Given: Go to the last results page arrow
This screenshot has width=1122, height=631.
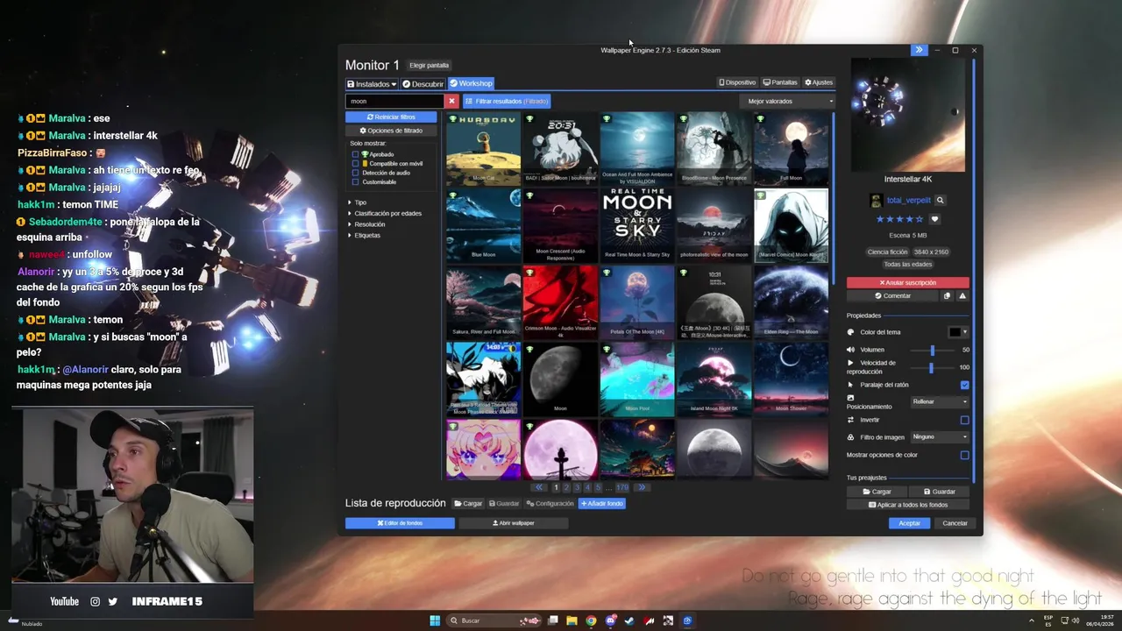Looking at the screenshot, I should (x=642, y=487).
